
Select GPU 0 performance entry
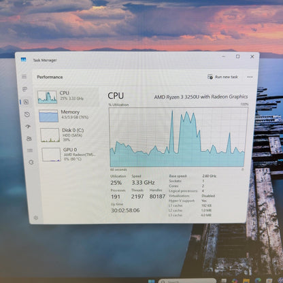click(70, 154)
